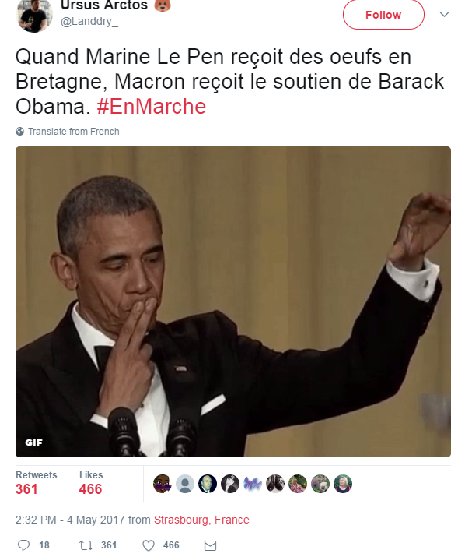The width and height of the screenshot is (465, 557).
Task: Click the reply speech bubble icon
Action: pos(23,545)
